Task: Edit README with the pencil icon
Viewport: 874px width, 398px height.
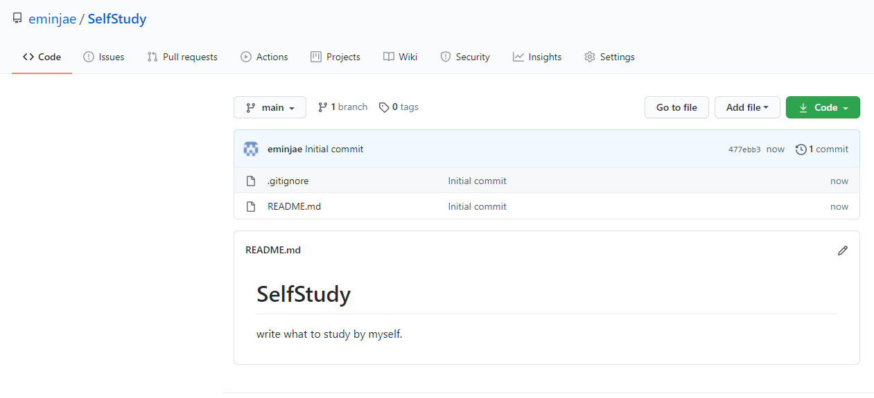Action: tap(843, 251)
